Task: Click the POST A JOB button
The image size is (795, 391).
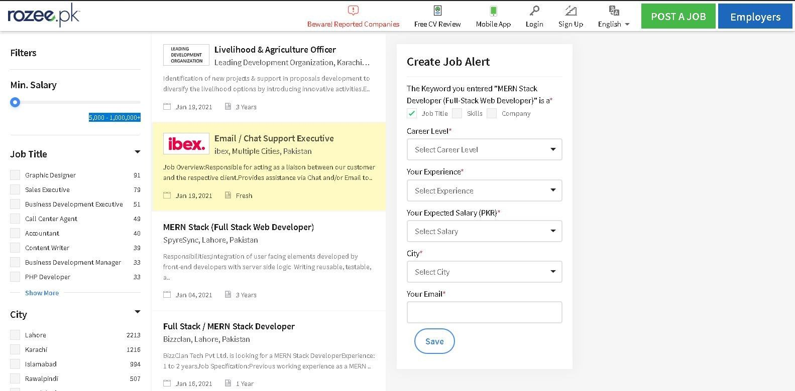Action: 678,16
